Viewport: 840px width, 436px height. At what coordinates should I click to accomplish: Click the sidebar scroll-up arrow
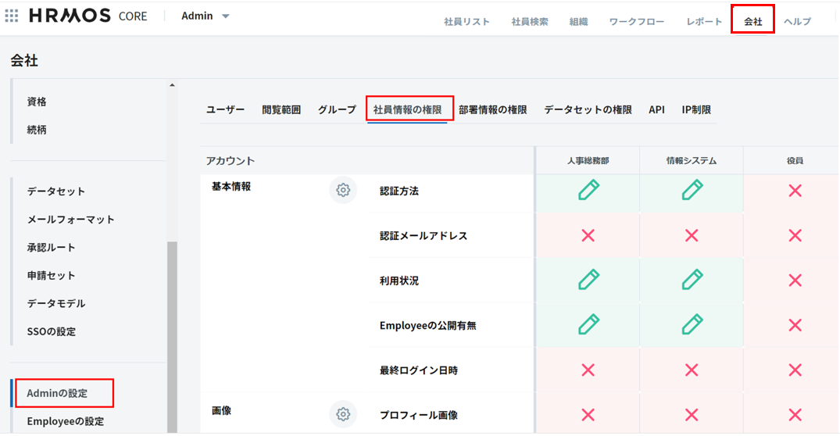[172, 85]
